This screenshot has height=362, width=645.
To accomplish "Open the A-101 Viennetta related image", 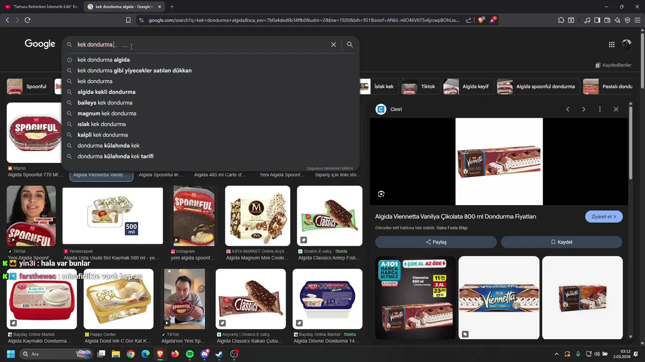I will 415,298.
